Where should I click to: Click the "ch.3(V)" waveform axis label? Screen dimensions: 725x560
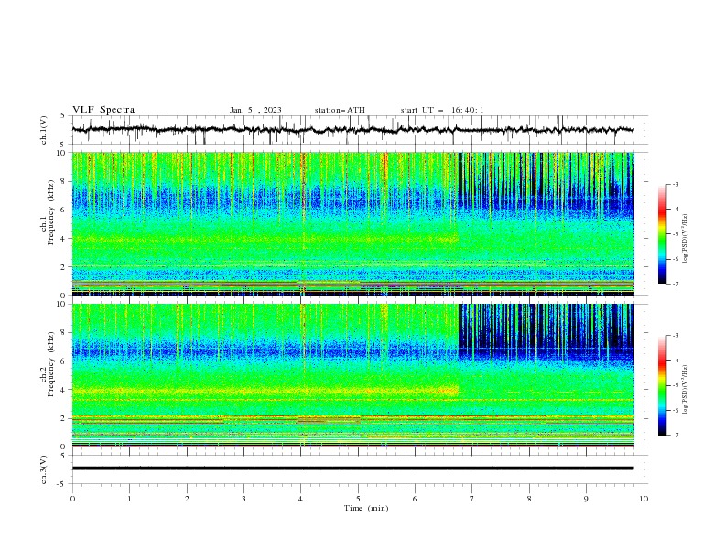click(44, 469)
